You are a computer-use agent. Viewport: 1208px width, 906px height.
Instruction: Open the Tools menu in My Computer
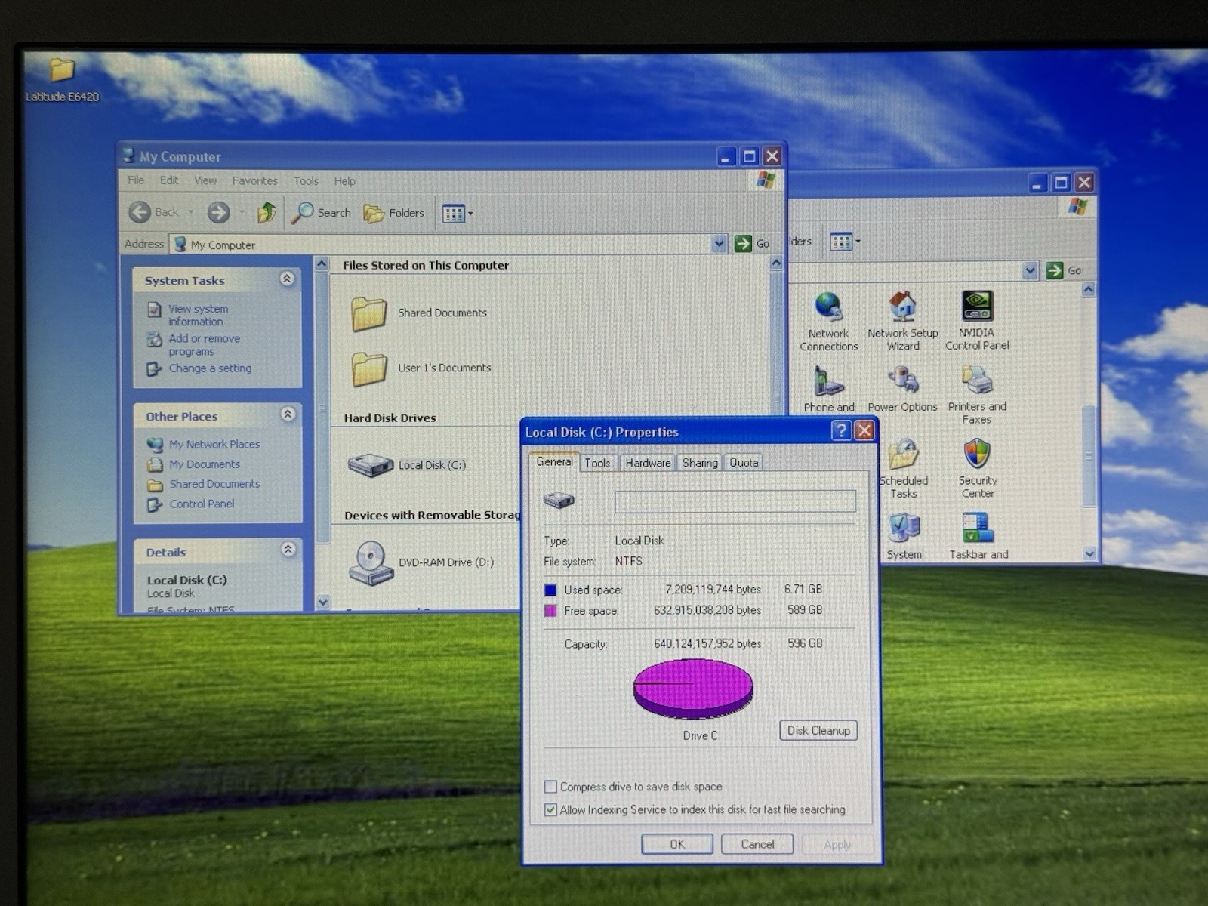coord(306,180)
